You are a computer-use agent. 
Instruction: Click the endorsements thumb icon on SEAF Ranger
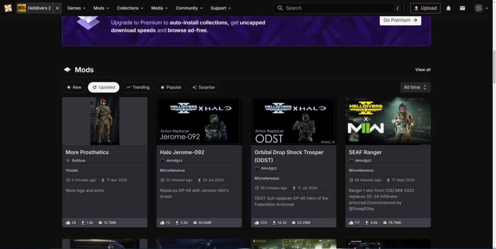pos(351,222)
